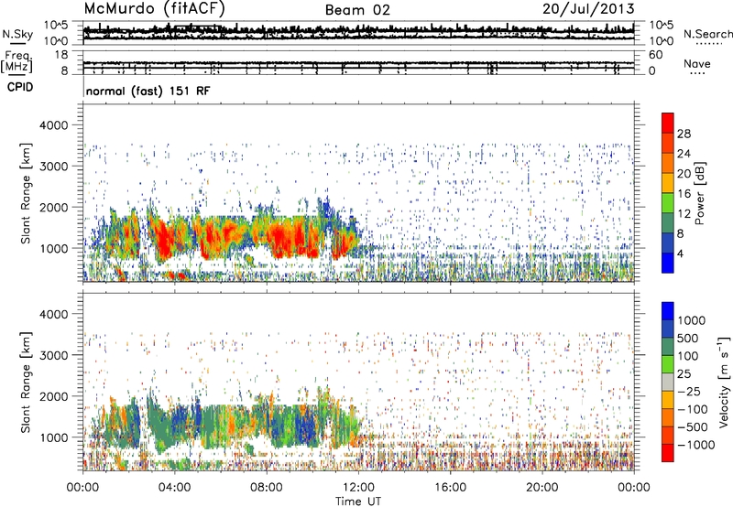Image resolution: width=733 pixels, height=507 pixels.
Task: Select the 'N.Sky' legend label
Action: coord(17,34)
